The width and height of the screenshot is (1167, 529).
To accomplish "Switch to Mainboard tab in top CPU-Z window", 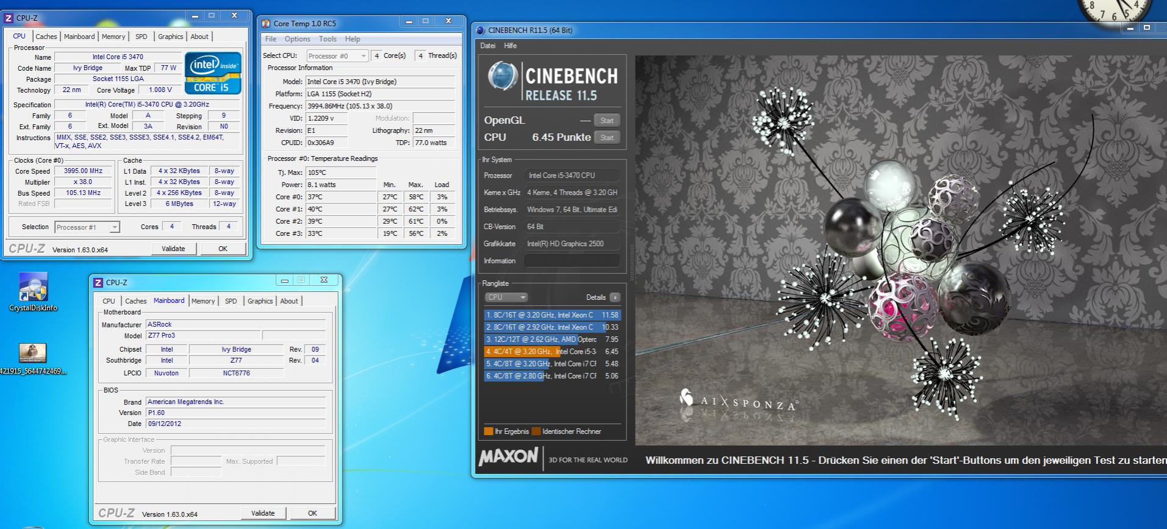I will 79,37.
